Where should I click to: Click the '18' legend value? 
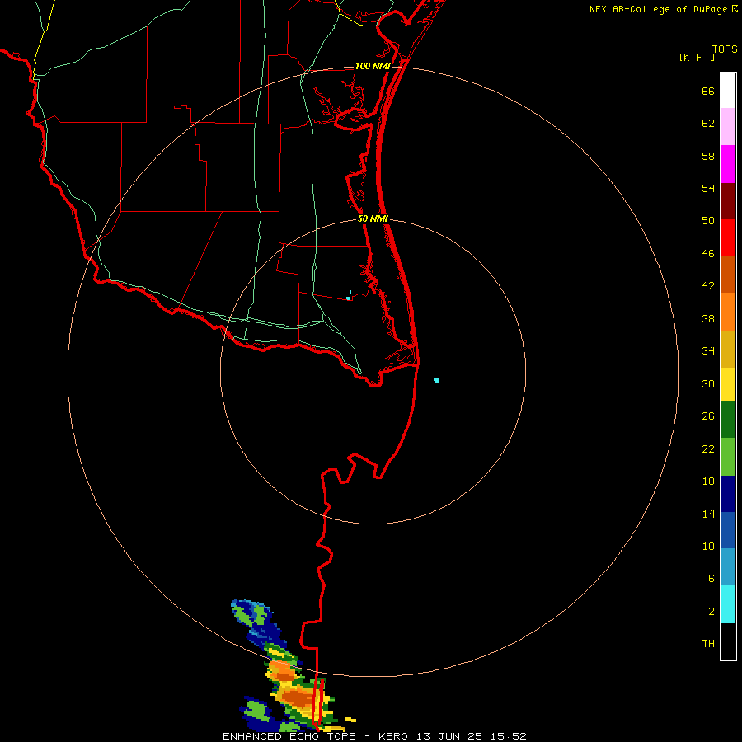(x=708, y=481)
